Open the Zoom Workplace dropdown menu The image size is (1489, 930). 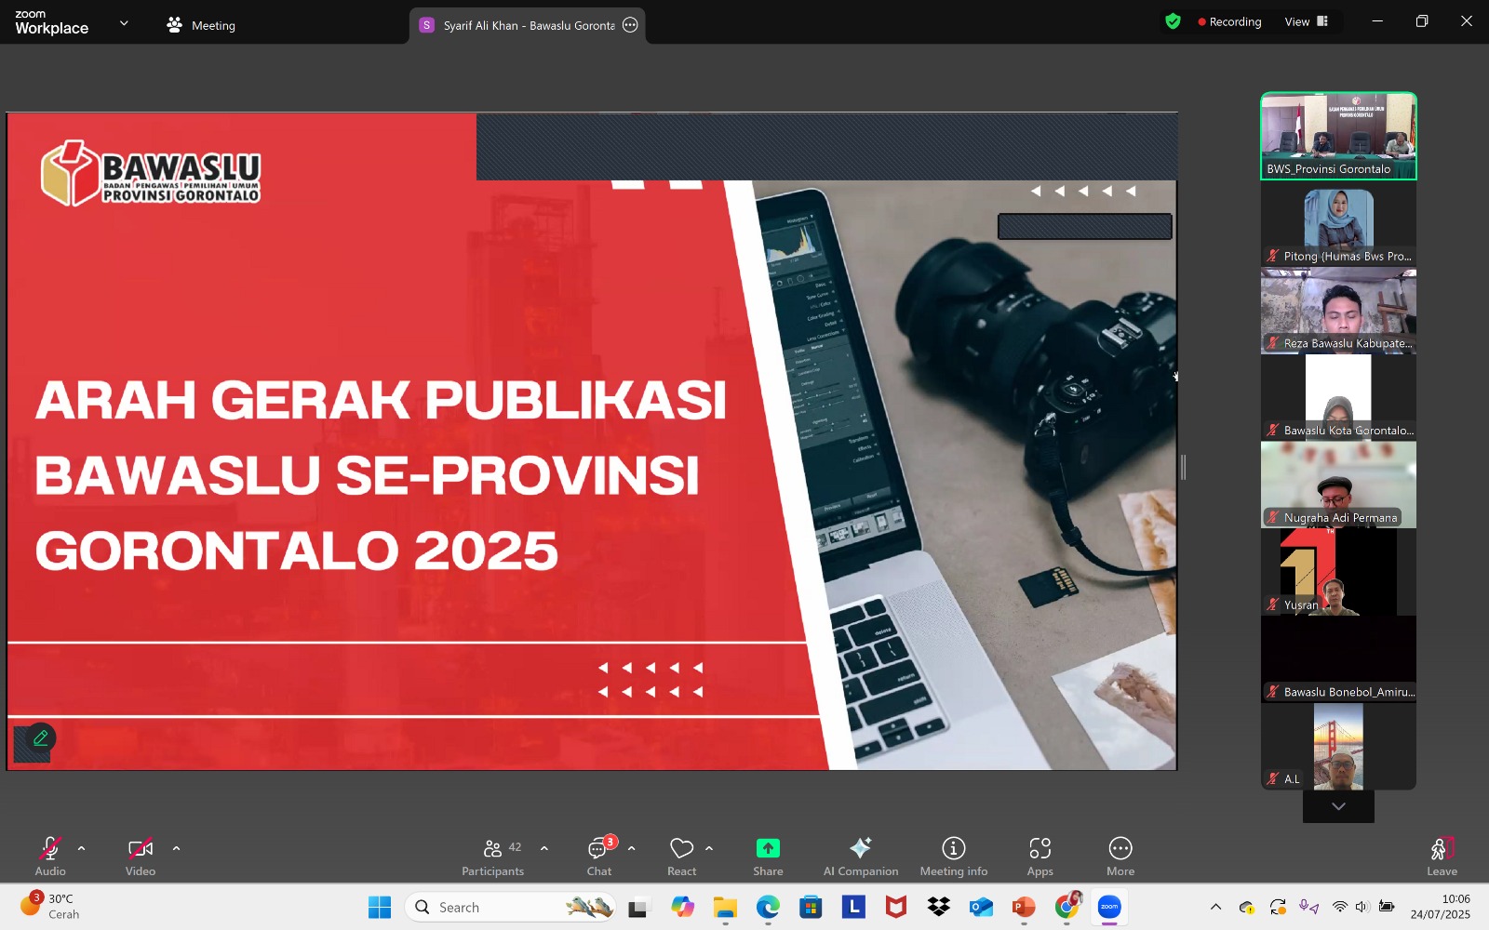[124, 23]
